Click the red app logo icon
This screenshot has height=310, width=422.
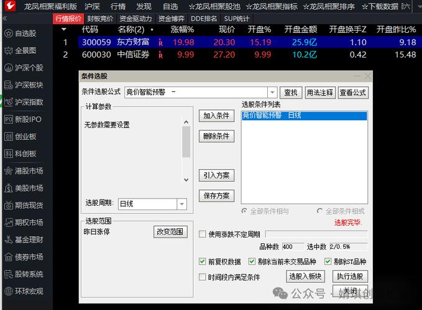[10, 6]
